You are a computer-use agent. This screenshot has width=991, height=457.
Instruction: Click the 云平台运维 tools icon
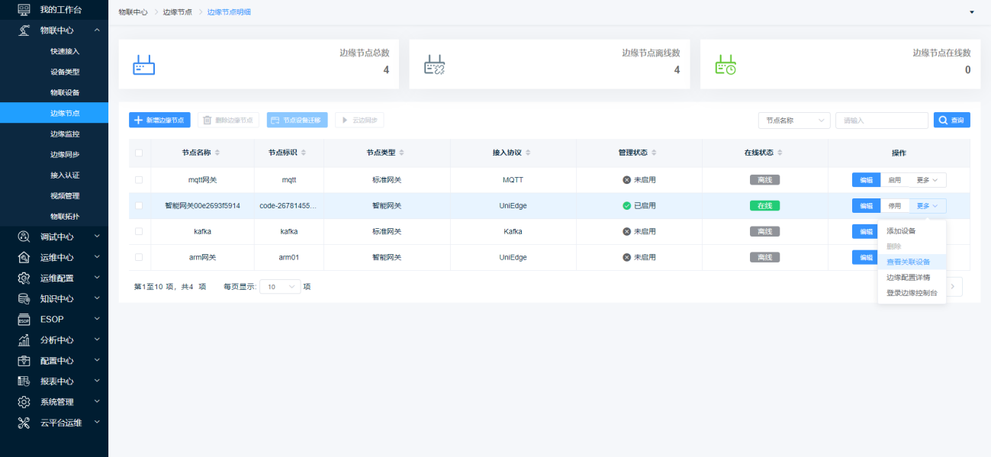pyautogui.click(x=24, y=422)
